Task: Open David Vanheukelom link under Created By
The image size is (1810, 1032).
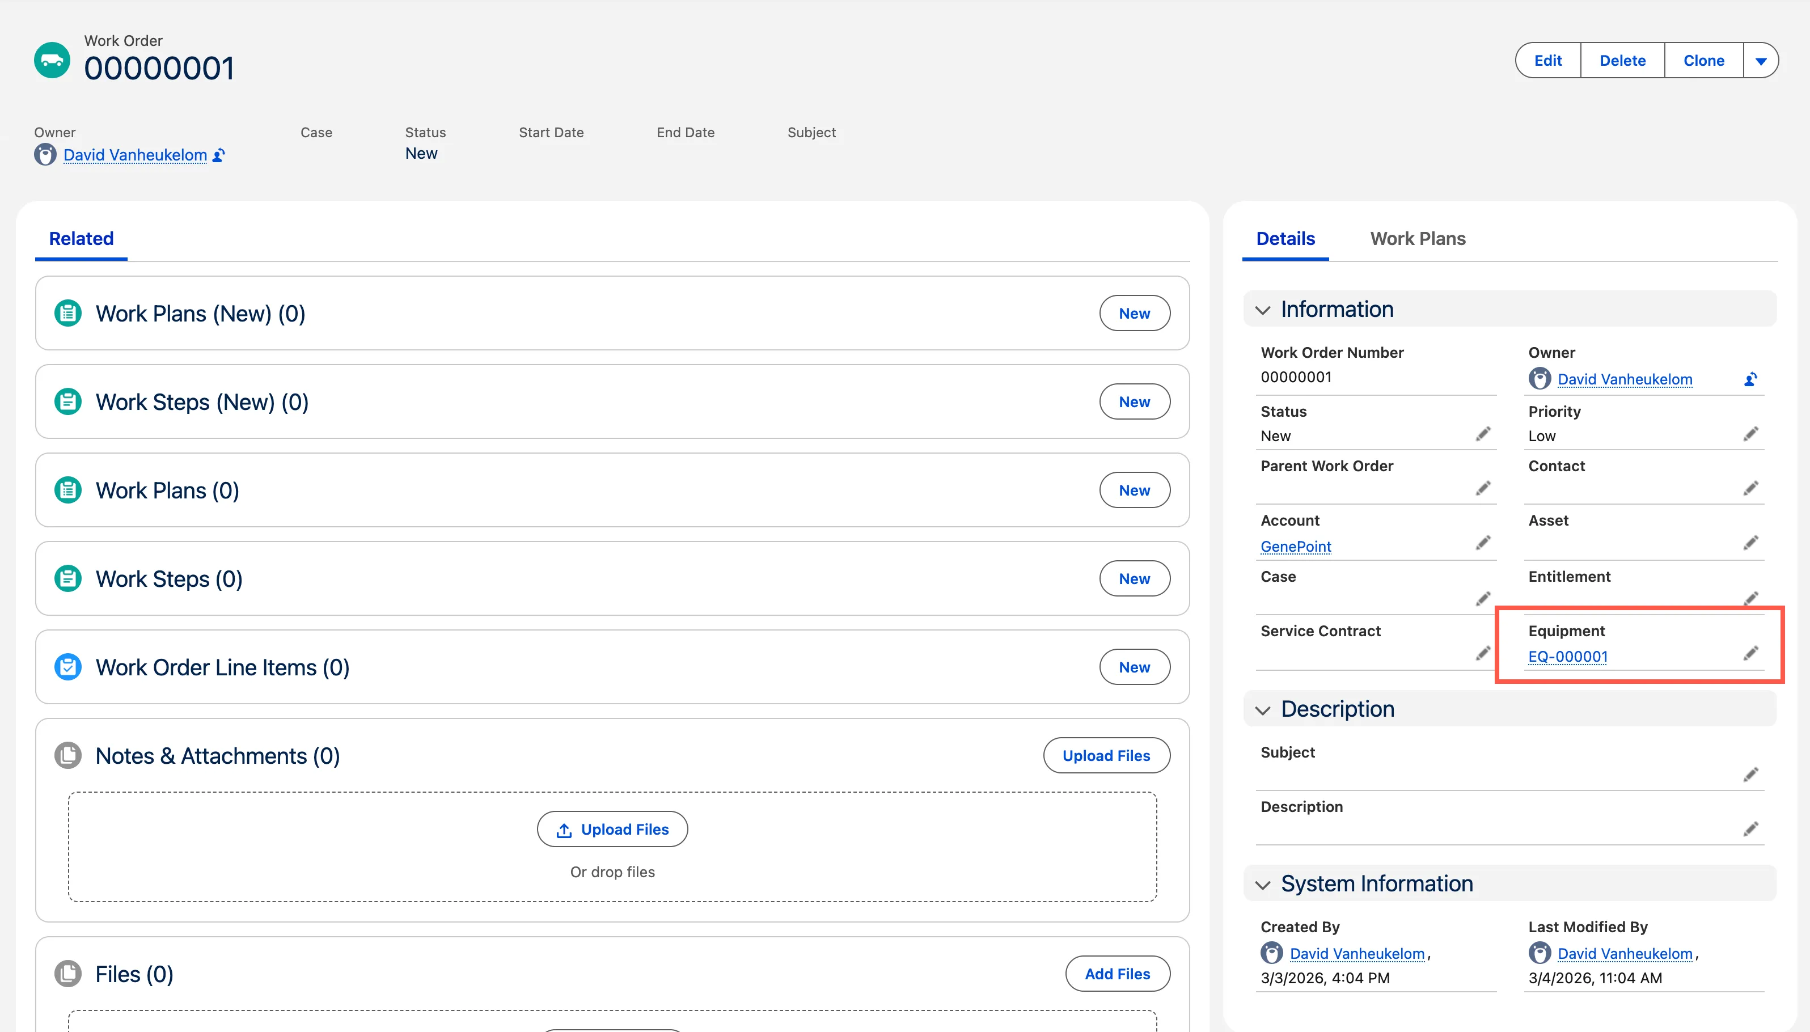Action: pyautogui.click(x=1356, y=953)
